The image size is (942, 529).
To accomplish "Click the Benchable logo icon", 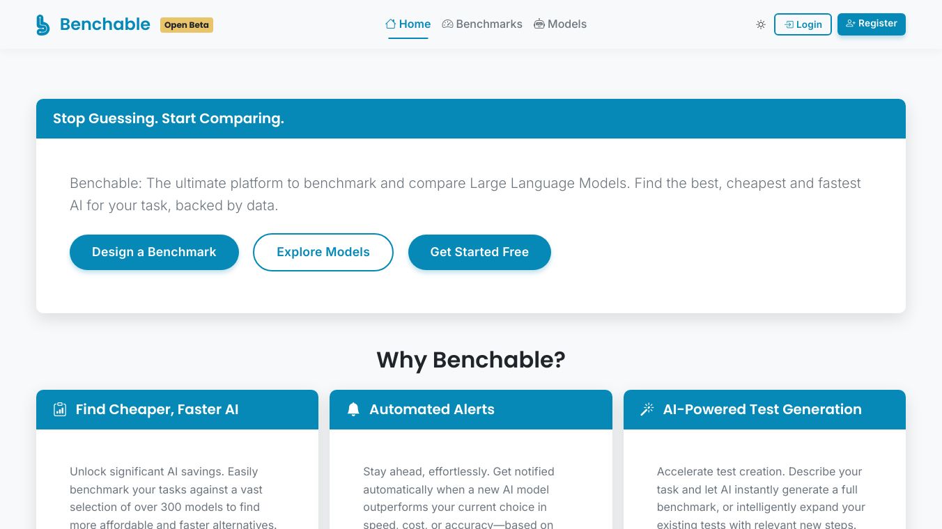I will 43,24.
